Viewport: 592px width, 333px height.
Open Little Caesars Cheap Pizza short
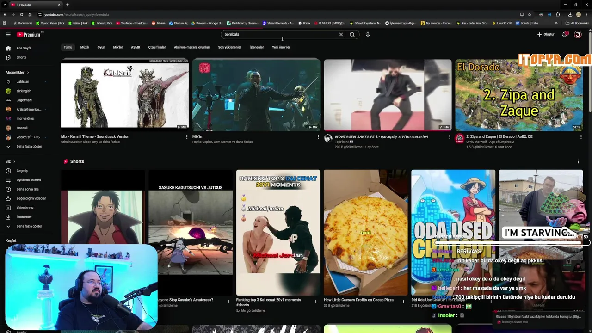(366, 233)
